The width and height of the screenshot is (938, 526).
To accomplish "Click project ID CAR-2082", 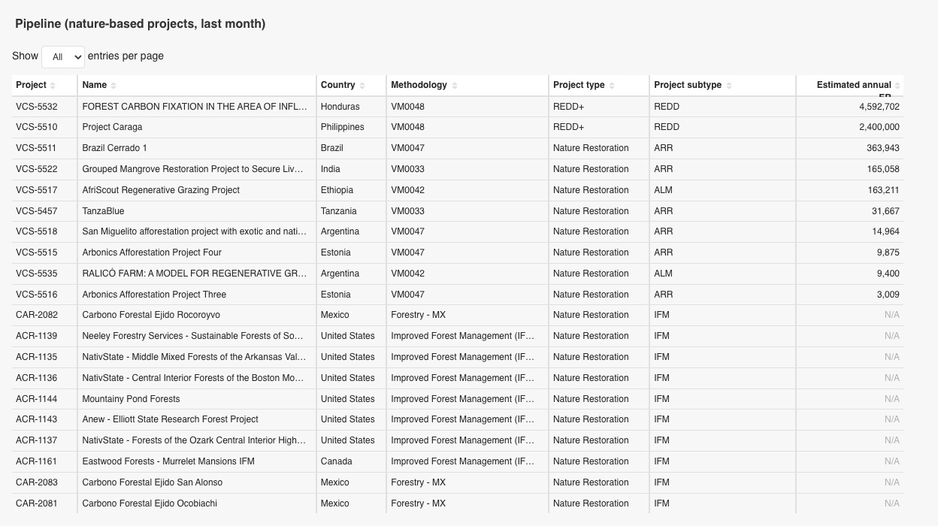I will (37, 315).
